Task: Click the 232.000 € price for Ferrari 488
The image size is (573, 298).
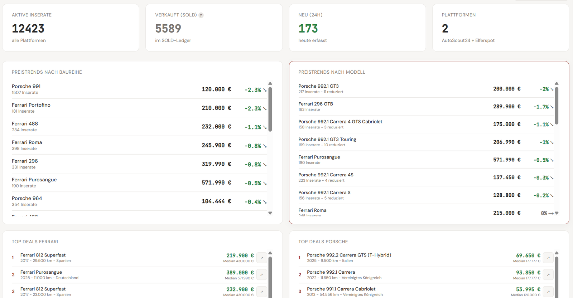Action: 216,127
